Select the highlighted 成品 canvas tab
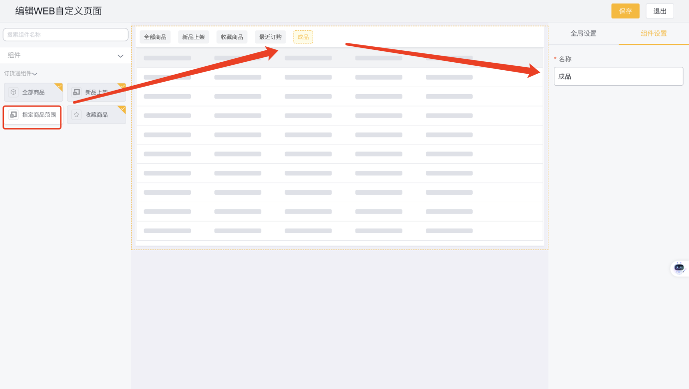Image resolution: width=689 pixels, height=389 pixels. tap(303, 37)
